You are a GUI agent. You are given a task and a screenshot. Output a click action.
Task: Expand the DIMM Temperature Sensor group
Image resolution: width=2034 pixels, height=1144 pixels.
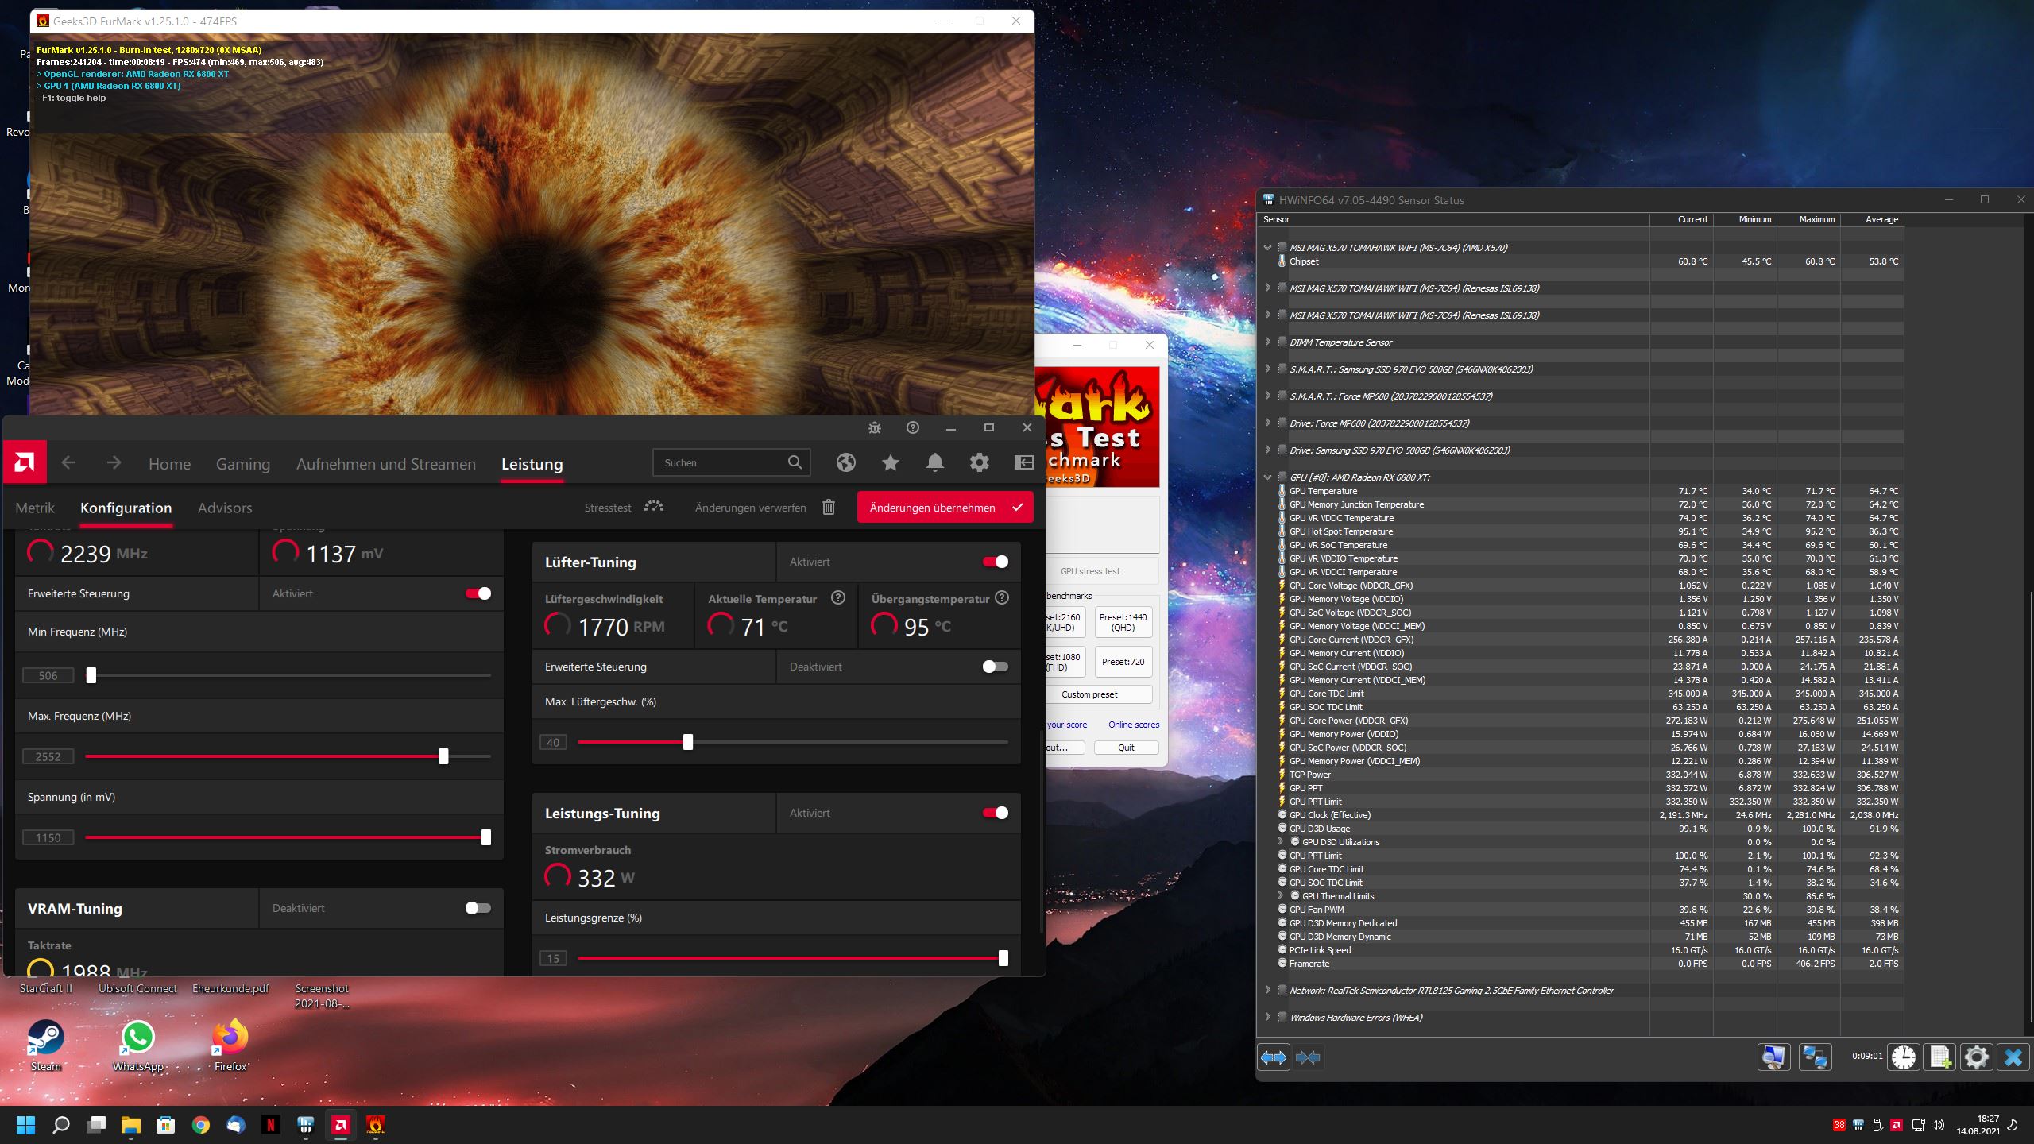tap(1267, 342)
